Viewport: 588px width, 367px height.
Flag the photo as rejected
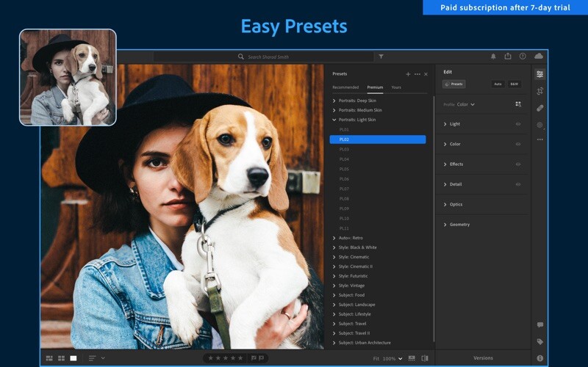click(262, 358)
